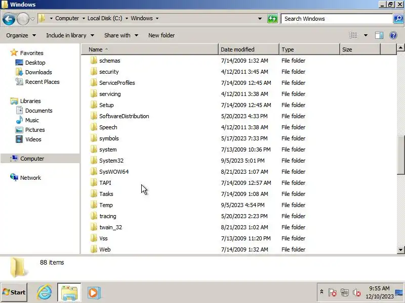Click the vertical scrollbar thumb
This screenshot has height=303, width=405.
coord(400,155)
